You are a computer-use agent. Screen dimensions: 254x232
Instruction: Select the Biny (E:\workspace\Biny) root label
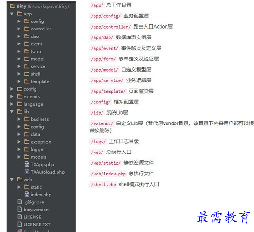43,7
